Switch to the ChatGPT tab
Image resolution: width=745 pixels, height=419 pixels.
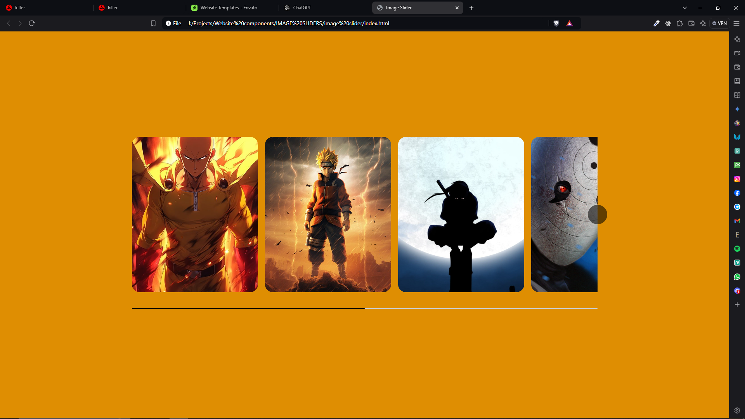point(325,8)
